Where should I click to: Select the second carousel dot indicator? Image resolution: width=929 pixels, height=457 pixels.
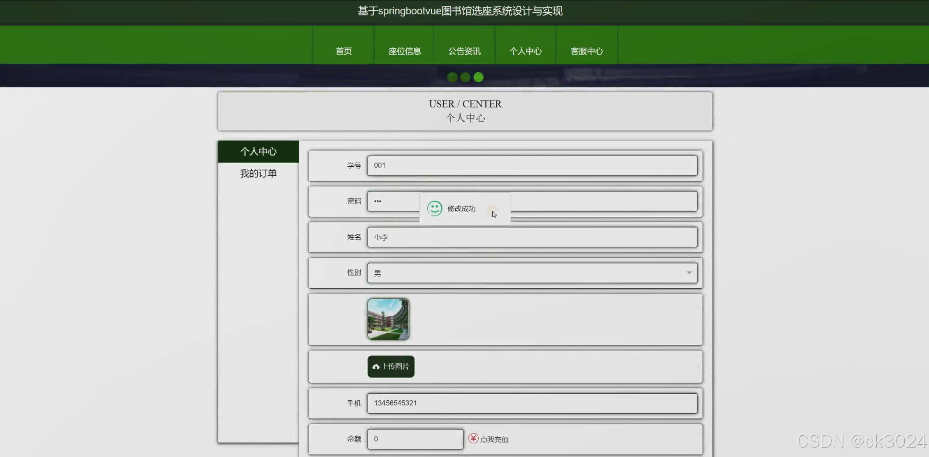click(465, 77)
